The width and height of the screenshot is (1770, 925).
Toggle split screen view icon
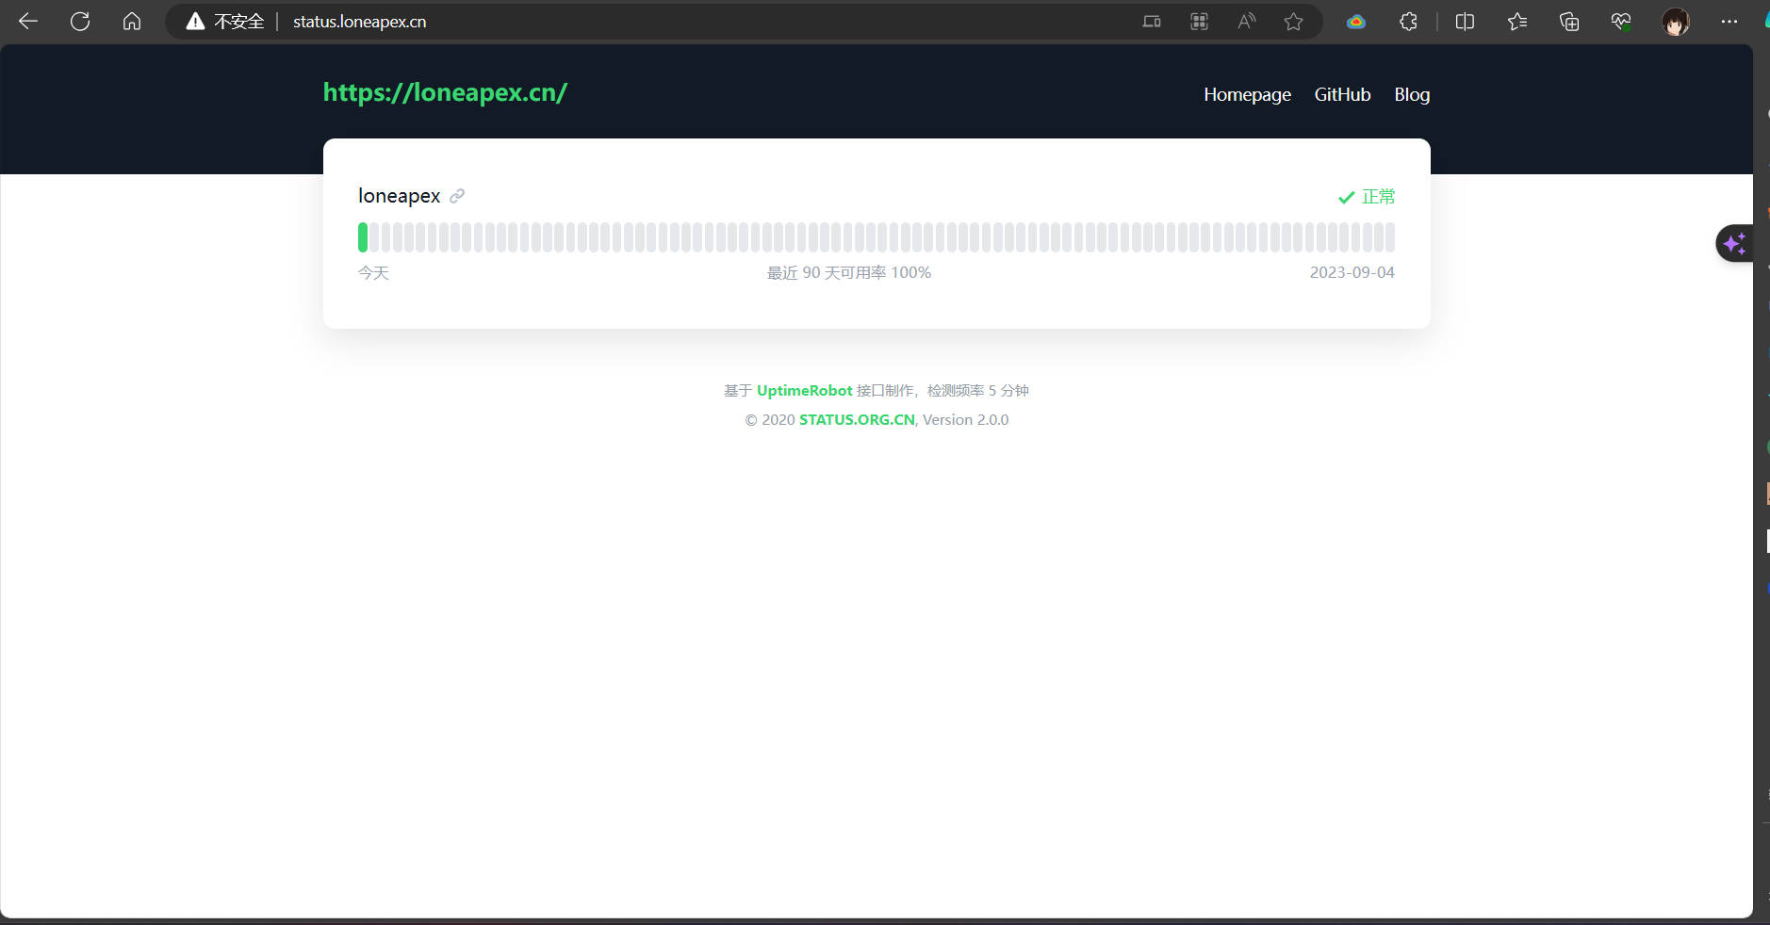pos(1465,22)
